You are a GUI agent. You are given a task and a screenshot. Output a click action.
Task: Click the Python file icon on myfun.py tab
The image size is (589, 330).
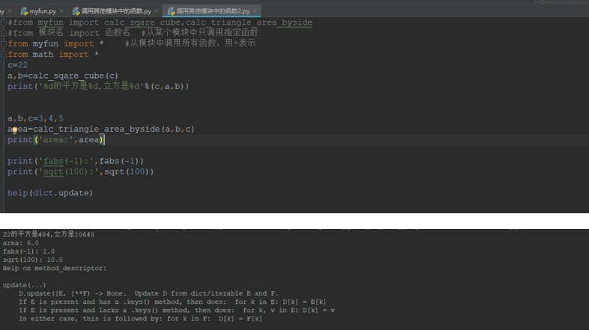(x=24, y=11)
